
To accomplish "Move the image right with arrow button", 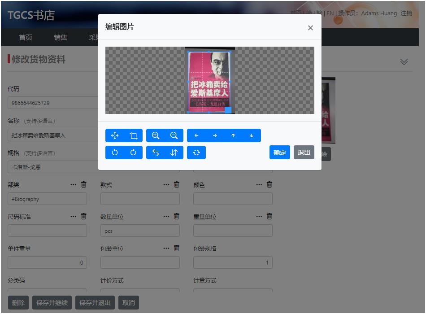I will click(x=215, y=135).
